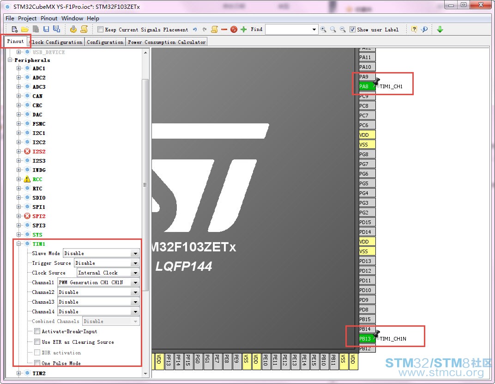Click the yellow warning icon beside RCC
Screen dimensions: 495x384
tap(27, 179)
